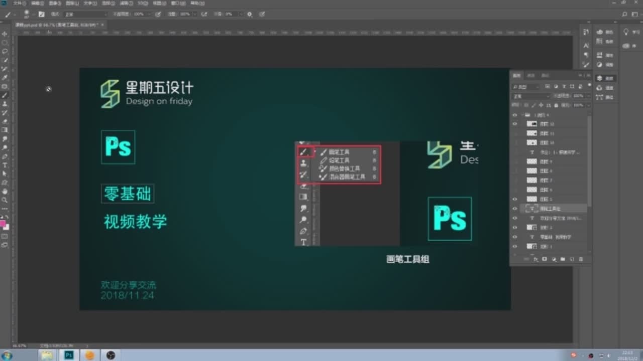Switch to the 路径 tab
Screen dimensions: 643x361
pyautogui.click(x=545, y=75)
